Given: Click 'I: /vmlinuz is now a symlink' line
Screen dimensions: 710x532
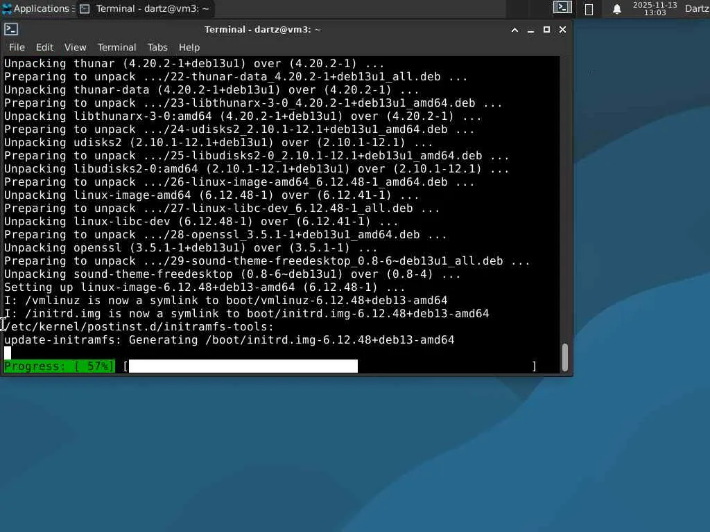Looking at the screenshot, I should coord(226,301).
